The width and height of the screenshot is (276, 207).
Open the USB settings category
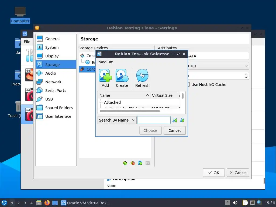tap(56, 99)
